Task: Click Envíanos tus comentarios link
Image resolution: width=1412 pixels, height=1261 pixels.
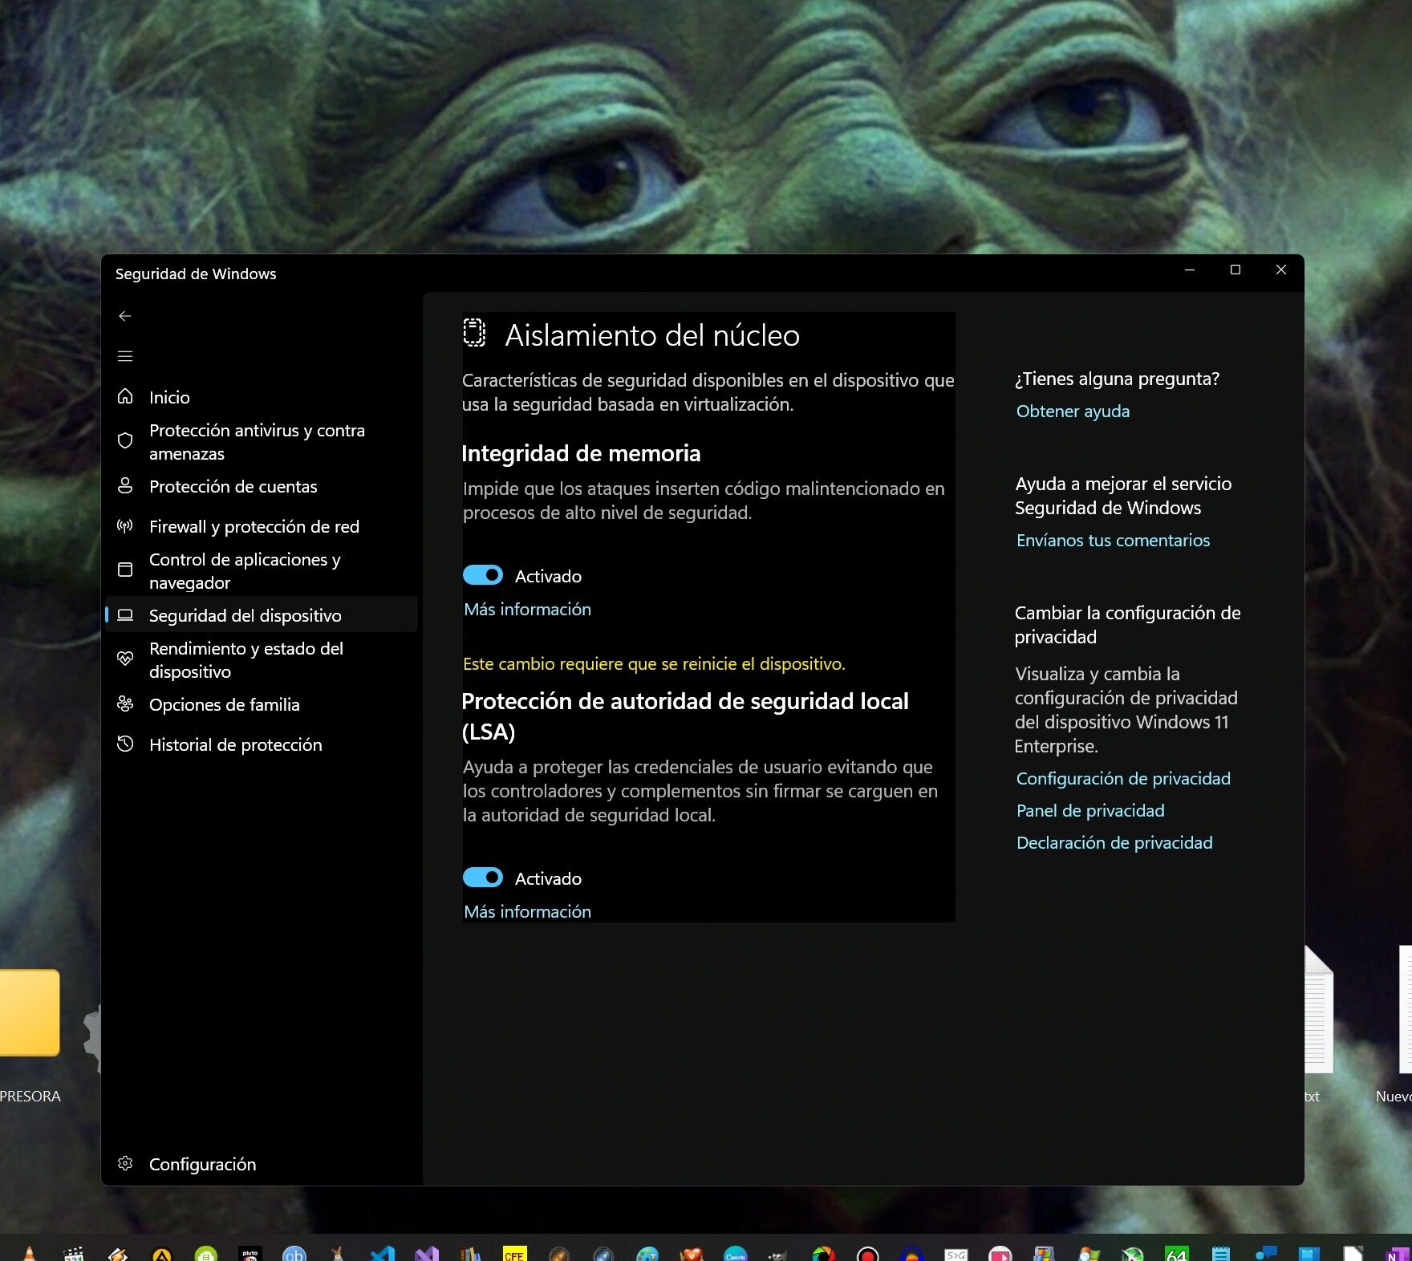Action: 1113,540
